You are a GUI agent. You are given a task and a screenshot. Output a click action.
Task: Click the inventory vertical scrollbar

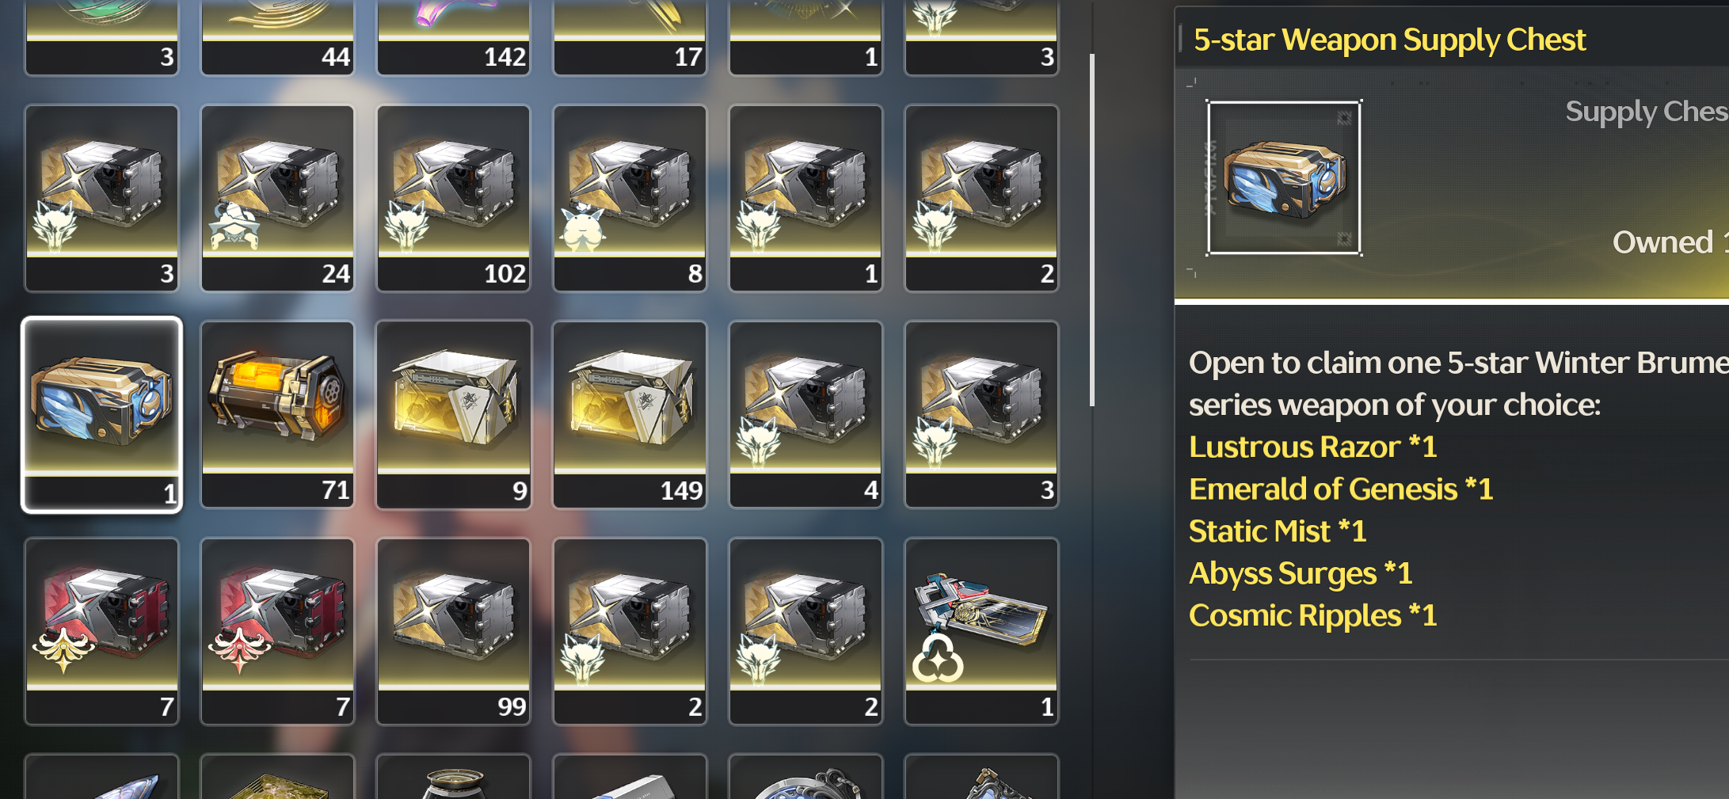[x=1092, y=230]
